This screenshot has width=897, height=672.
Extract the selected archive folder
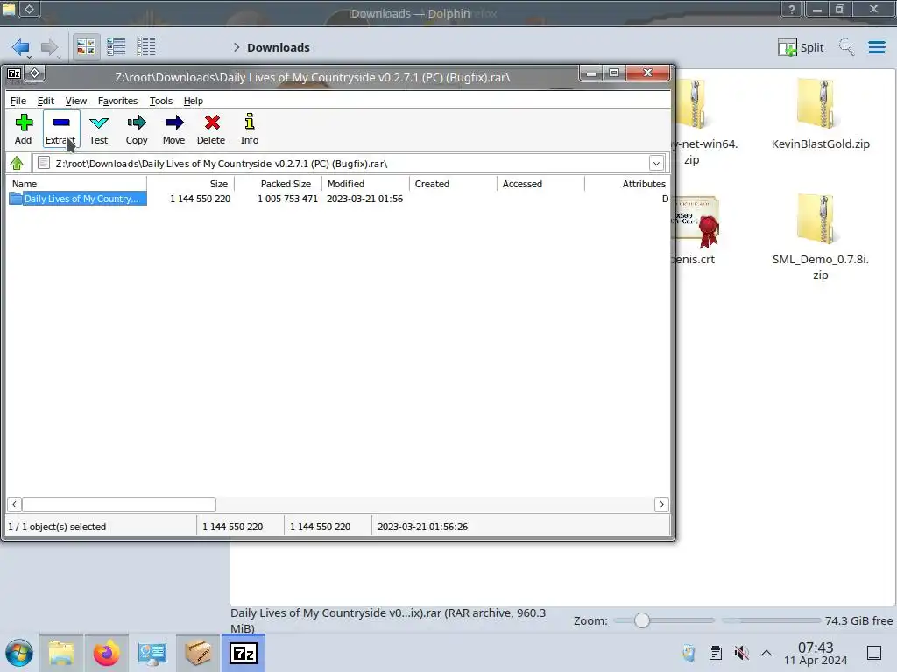click(x=60, y=129)
